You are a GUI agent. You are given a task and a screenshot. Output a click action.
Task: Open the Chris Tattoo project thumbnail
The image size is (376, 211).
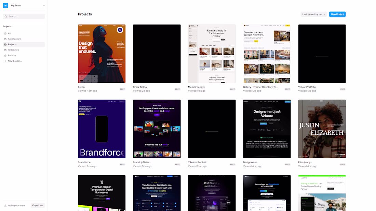(157, 54)
